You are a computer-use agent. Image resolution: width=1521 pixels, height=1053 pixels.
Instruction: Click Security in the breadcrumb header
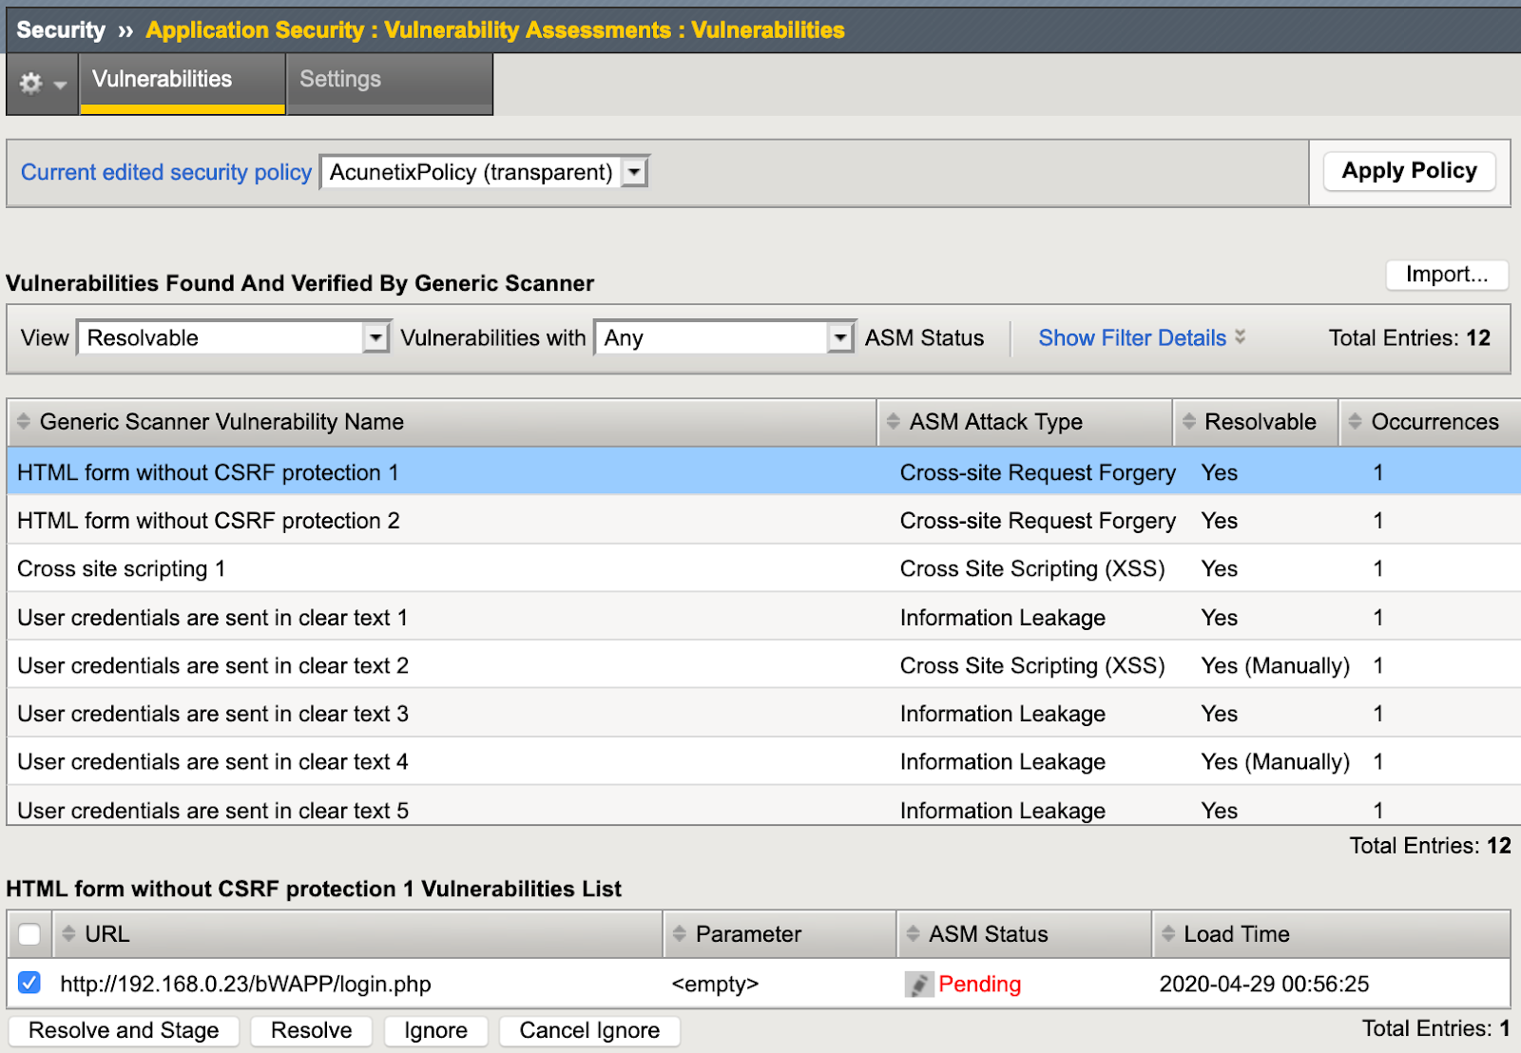61,29
